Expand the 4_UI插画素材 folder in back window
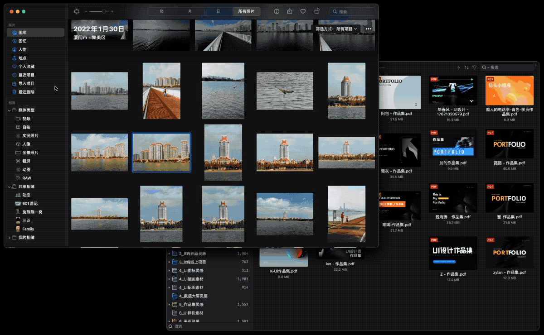 [x=170, y=279]
